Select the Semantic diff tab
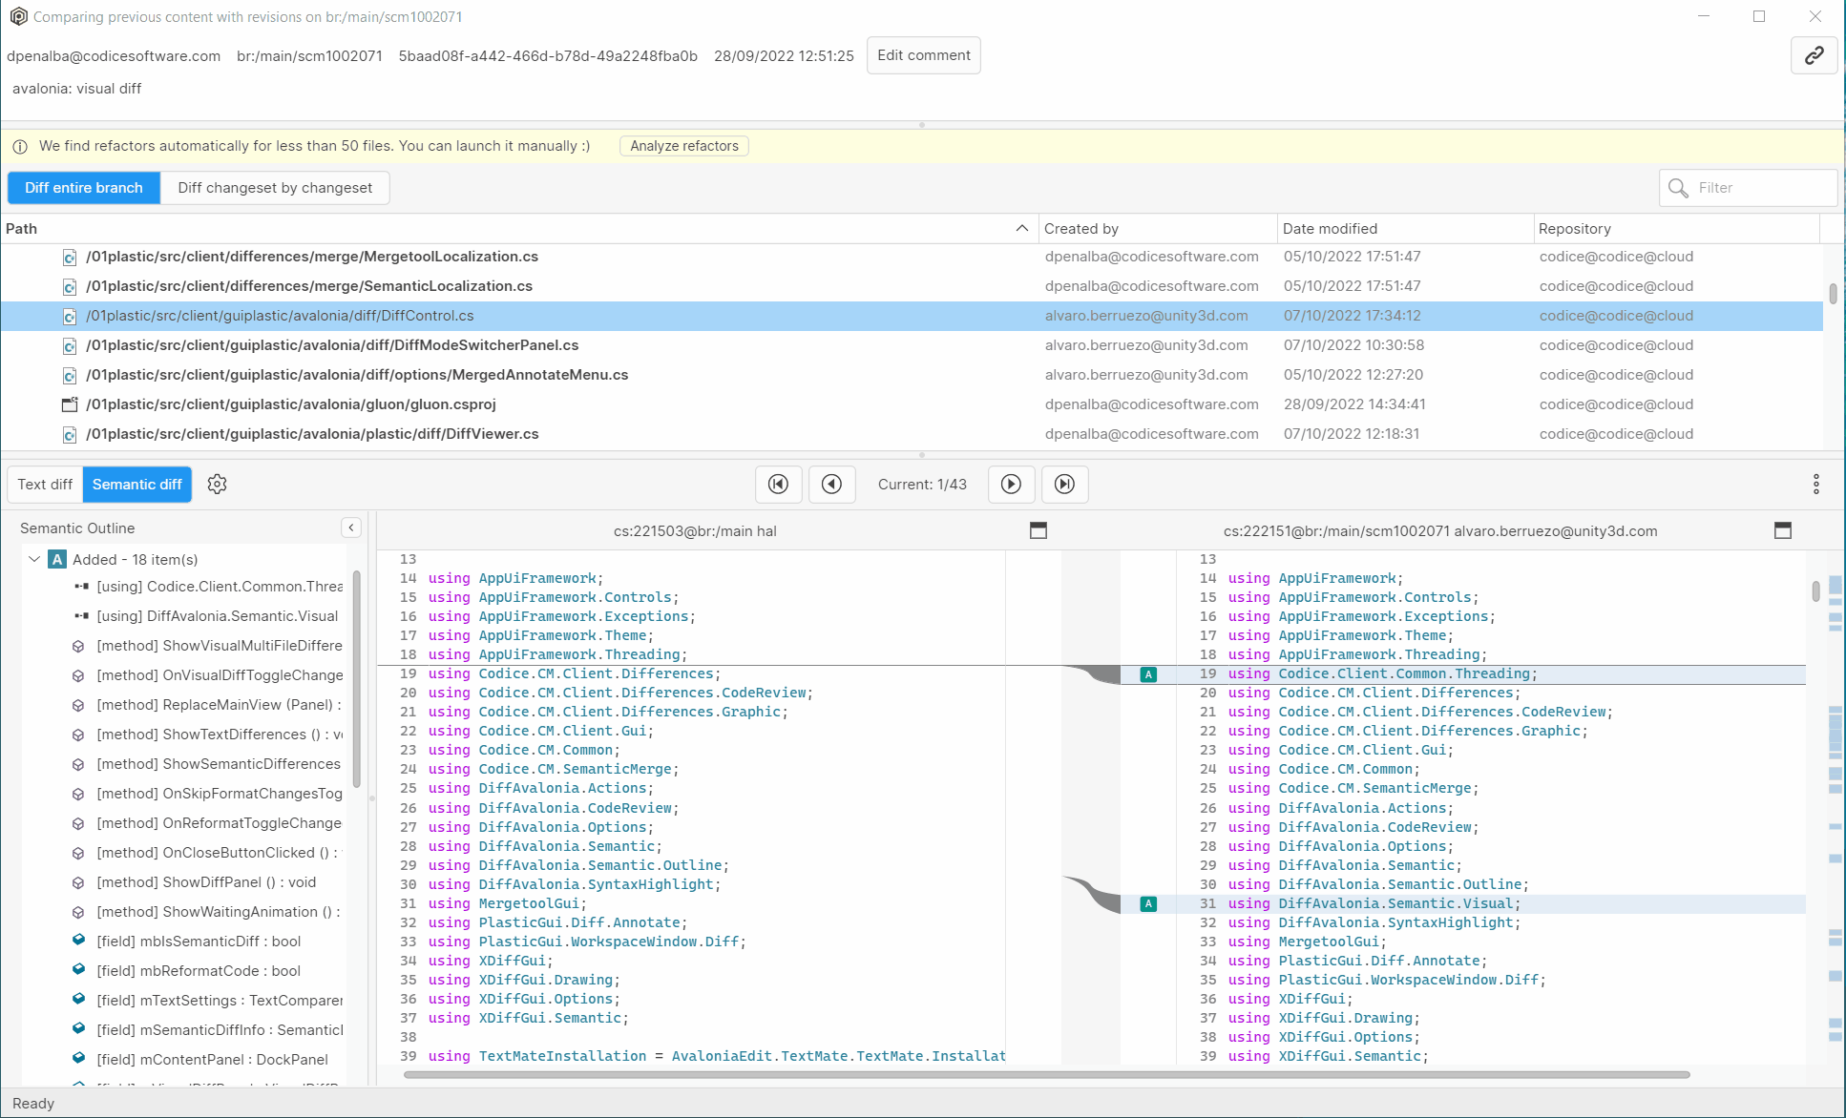 136,484
